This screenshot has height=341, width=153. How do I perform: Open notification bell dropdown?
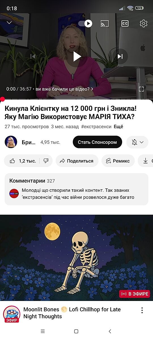tap(137, 142)
